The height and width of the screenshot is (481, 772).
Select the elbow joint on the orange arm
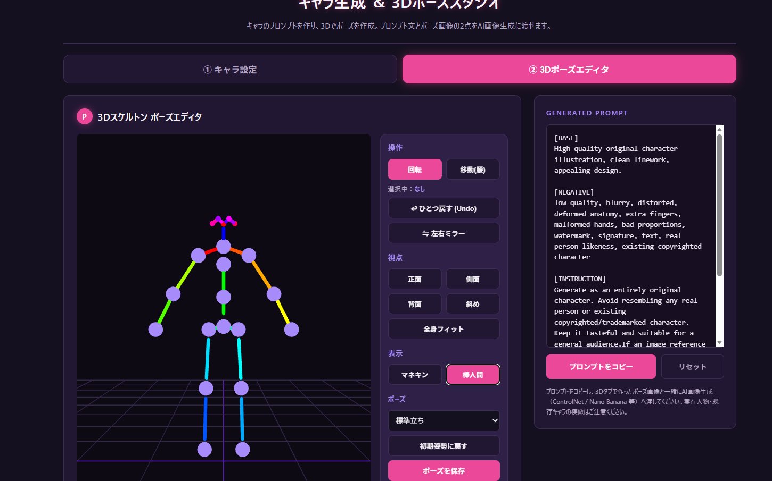pyautogui.click(x=274, y=294)
